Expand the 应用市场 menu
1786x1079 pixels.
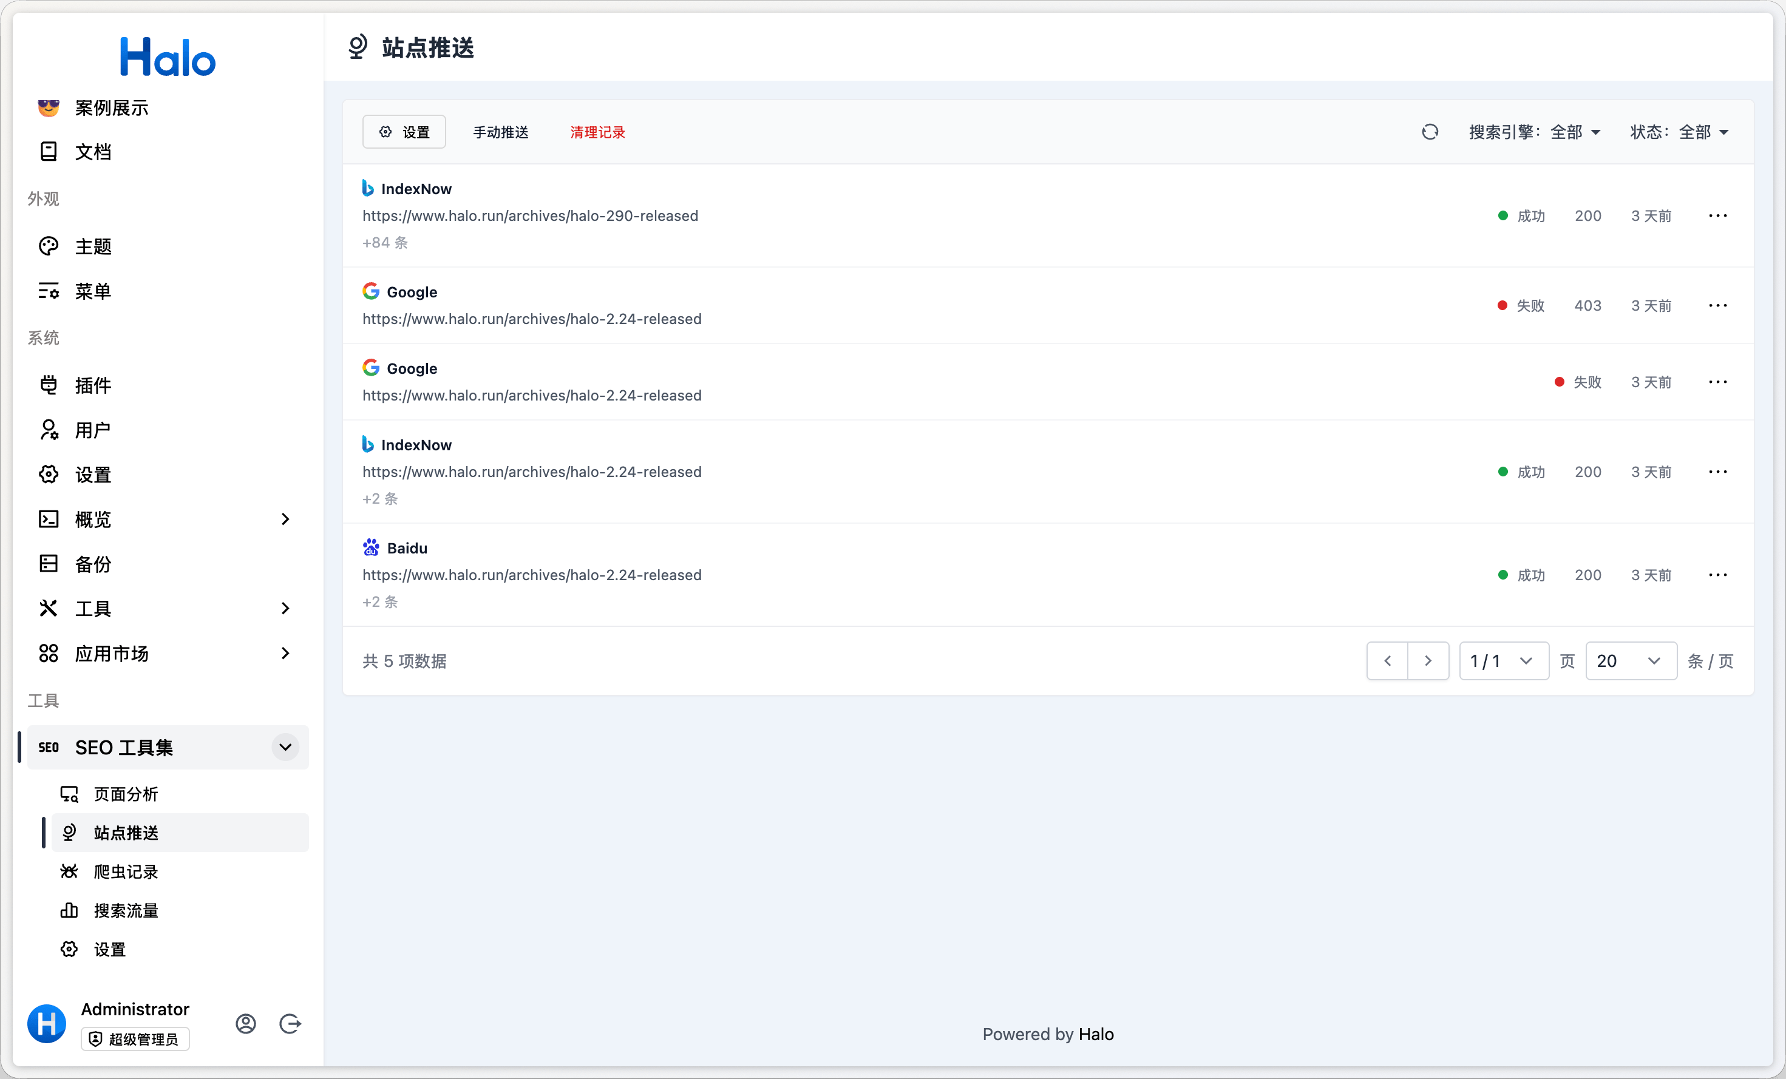pos(285,654)
